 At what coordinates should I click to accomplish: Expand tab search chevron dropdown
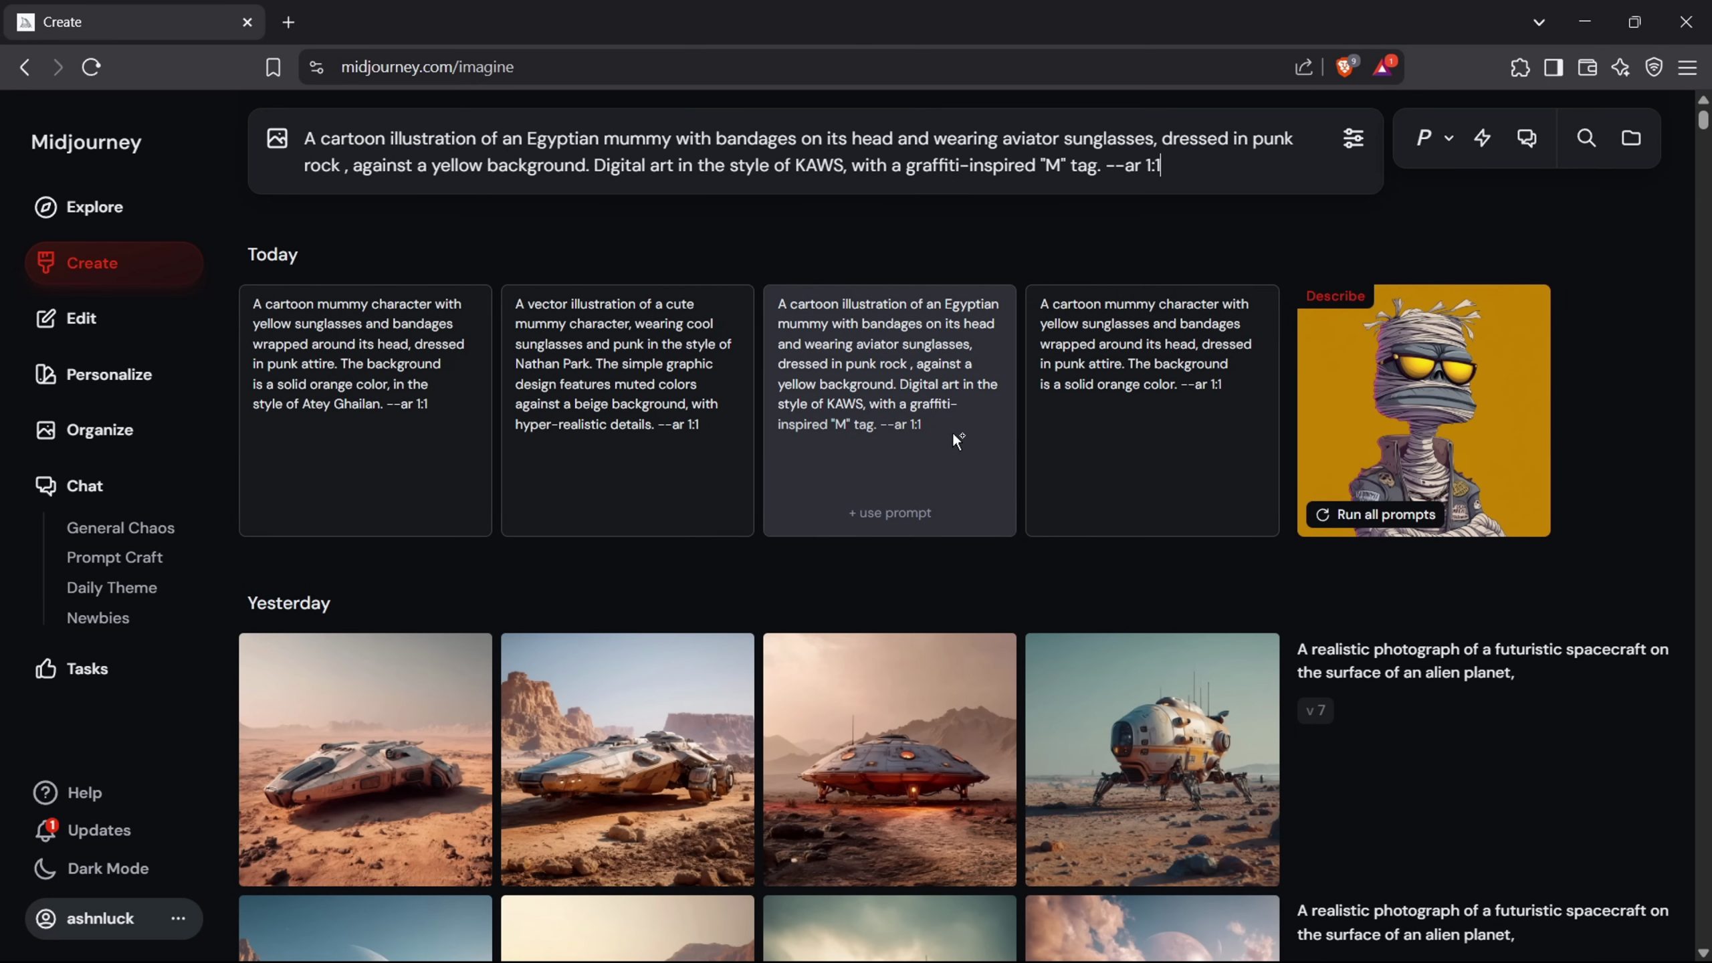(1539, 22)
